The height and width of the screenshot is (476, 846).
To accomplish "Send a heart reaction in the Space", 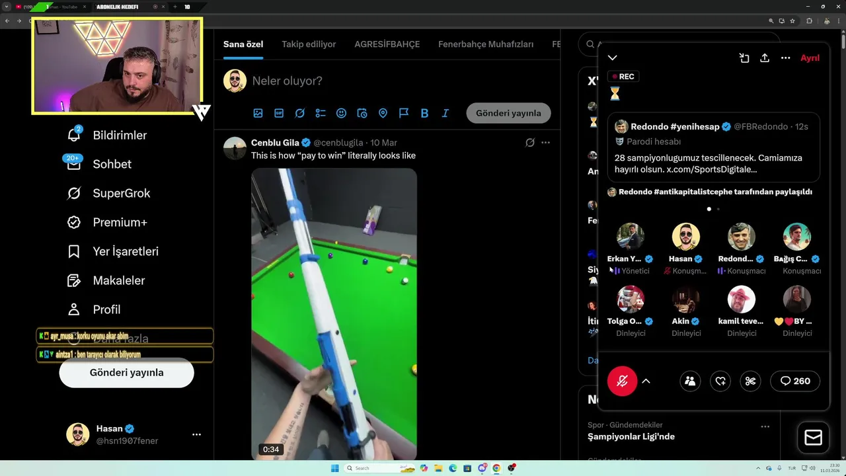I will [x=720, y=381].
